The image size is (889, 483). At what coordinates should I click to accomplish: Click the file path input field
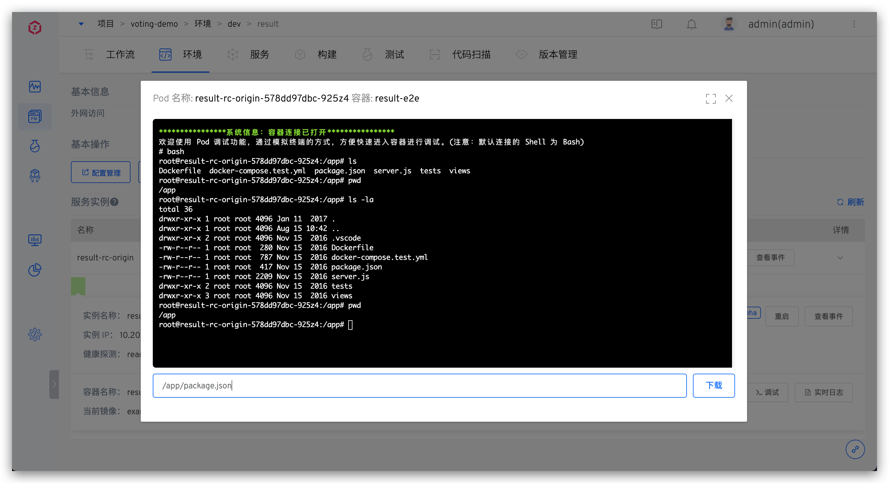point(419,385)
